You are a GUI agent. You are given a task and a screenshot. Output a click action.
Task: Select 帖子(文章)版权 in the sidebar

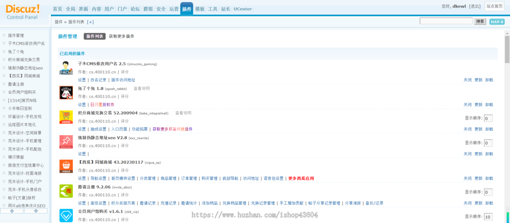click(22, 198)
